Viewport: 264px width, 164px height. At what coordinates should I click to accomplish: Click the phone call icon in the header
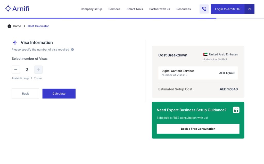[204, 9]
